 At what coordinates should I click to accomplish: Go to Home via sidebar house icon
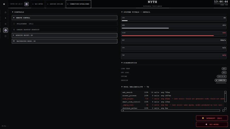pyautogui.click(x=6, y=12)
